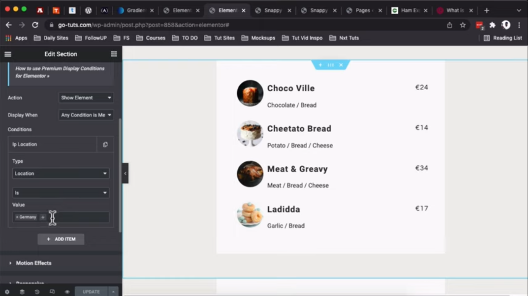Open Chrome three-dot menu
The width and height of the screenshot is (528, 296).
click(519, 25)
